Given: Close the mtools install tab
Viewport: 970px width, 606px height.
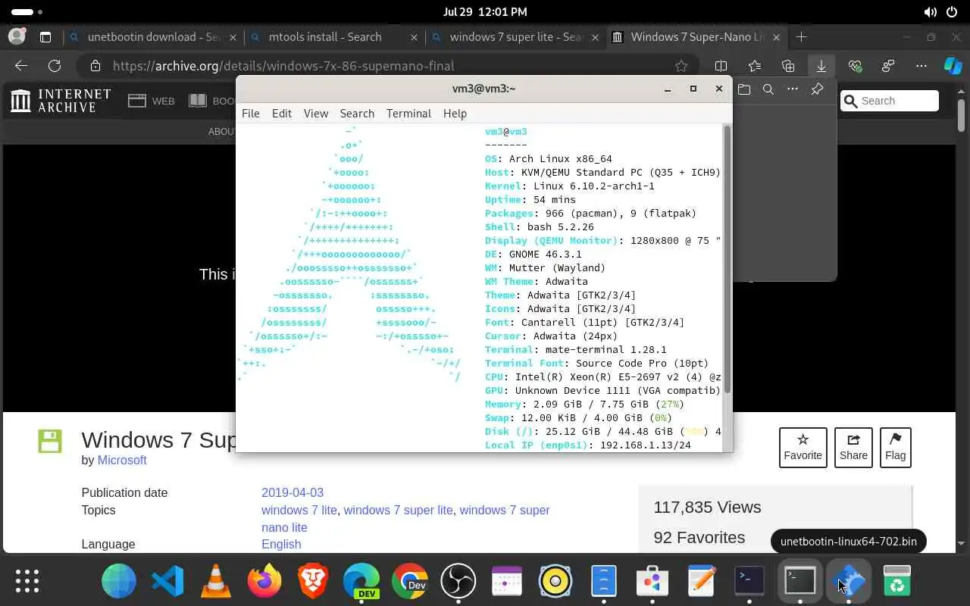Looking at the screenshot, I should (x=414, y=36).
